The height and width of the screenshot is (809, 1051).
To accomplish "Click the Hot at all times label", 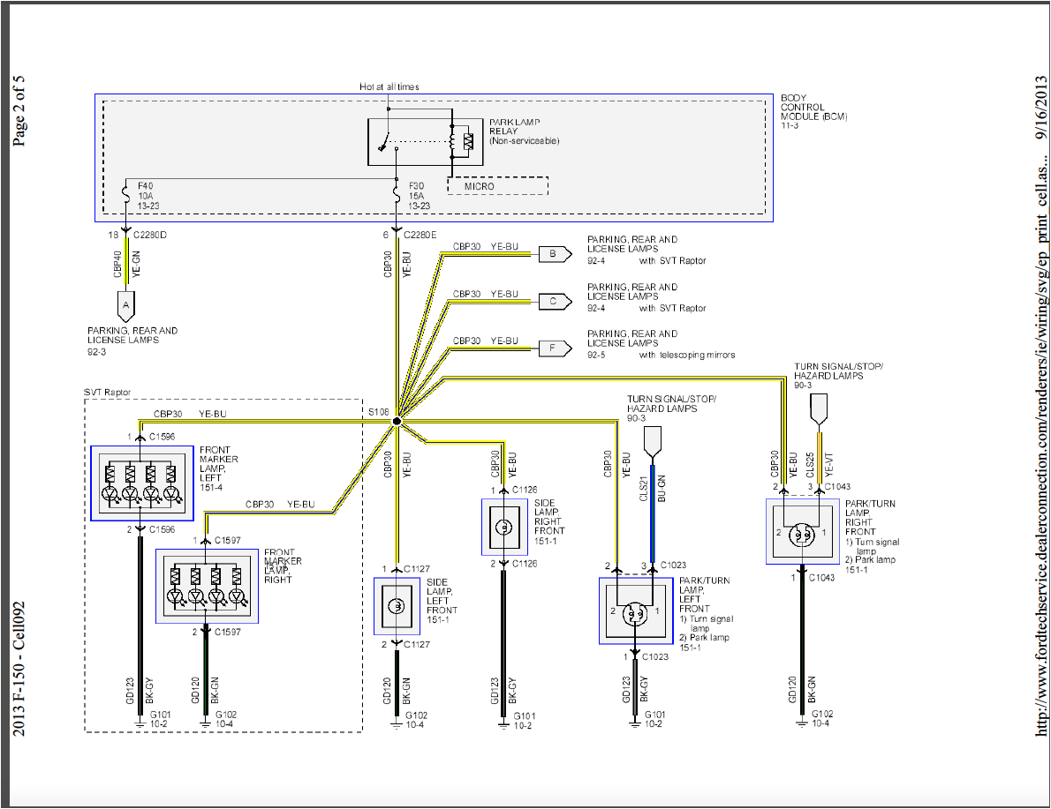I will click(x=389, y=86).
